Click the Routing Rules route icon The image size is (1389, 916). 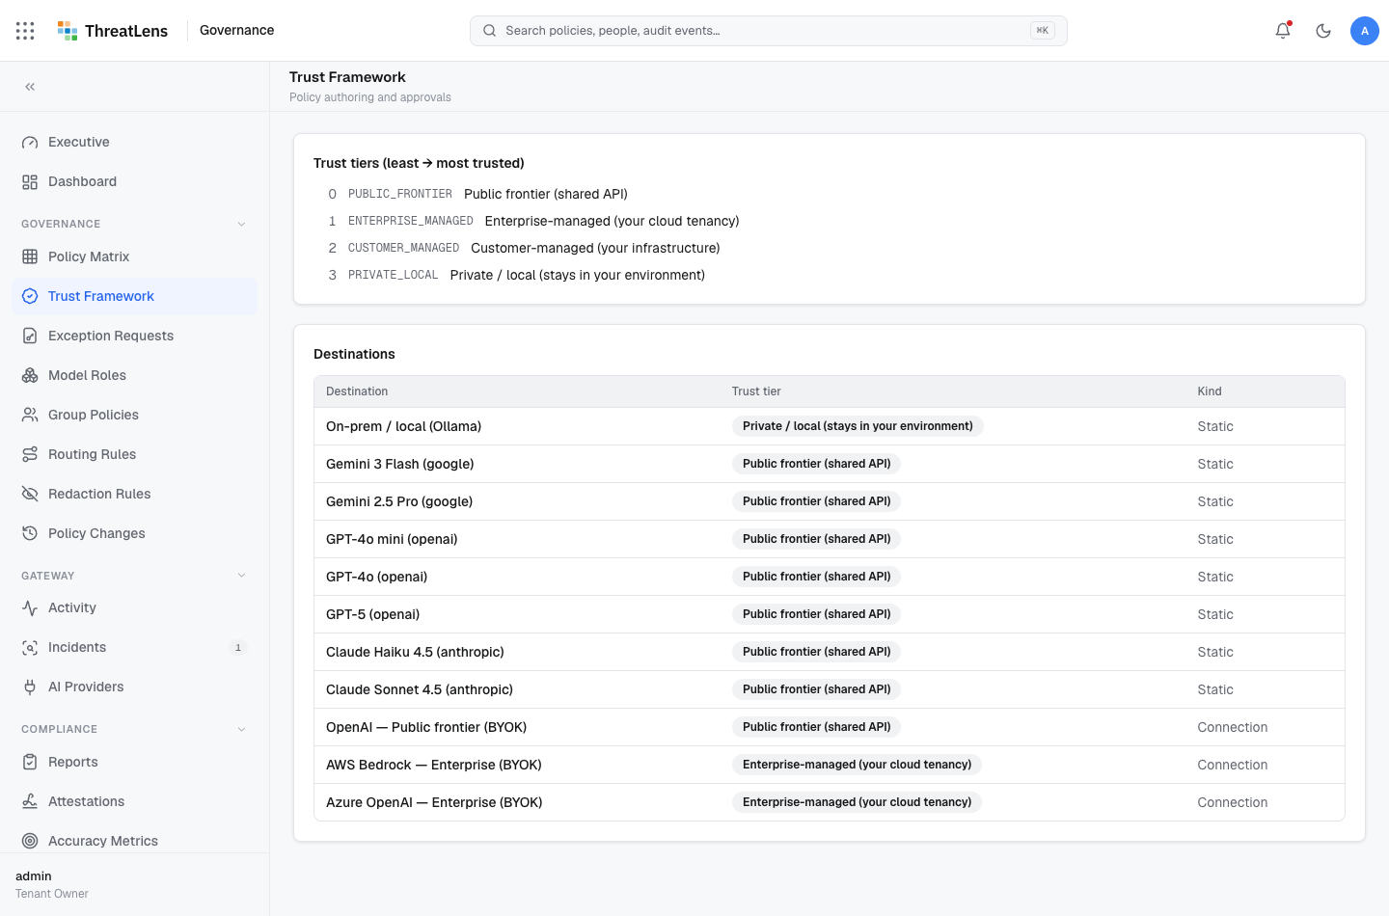click(x=30, y=455)
